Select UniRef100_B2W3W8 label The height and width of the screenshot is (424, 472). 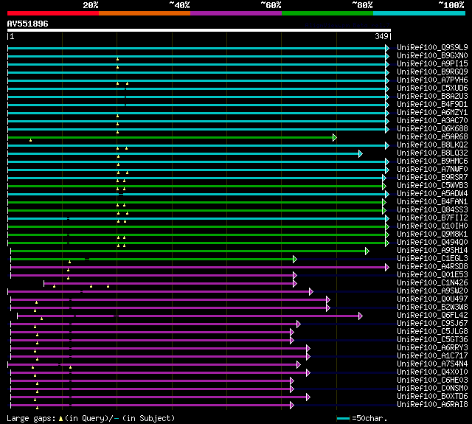pyautogui.click(x=432, y=307)
